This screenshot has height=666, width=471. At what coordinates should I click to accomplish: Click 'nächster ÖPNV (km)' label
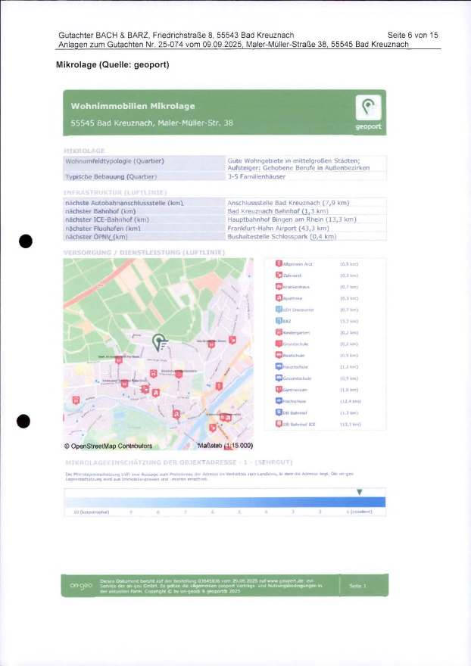click(x=96, y=237)
